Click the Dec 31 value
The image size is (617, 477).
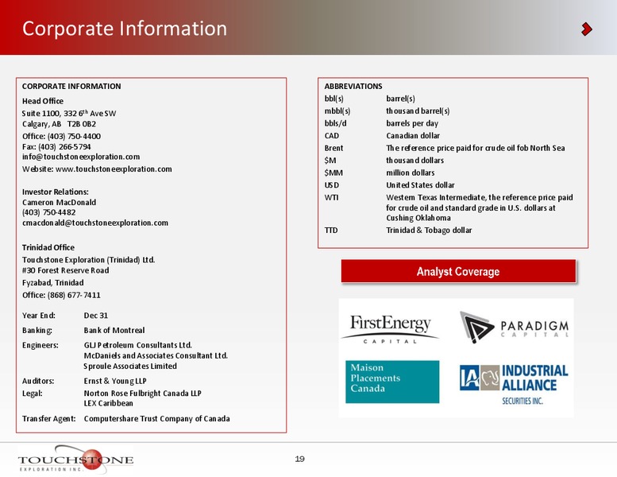click(96, 316)
